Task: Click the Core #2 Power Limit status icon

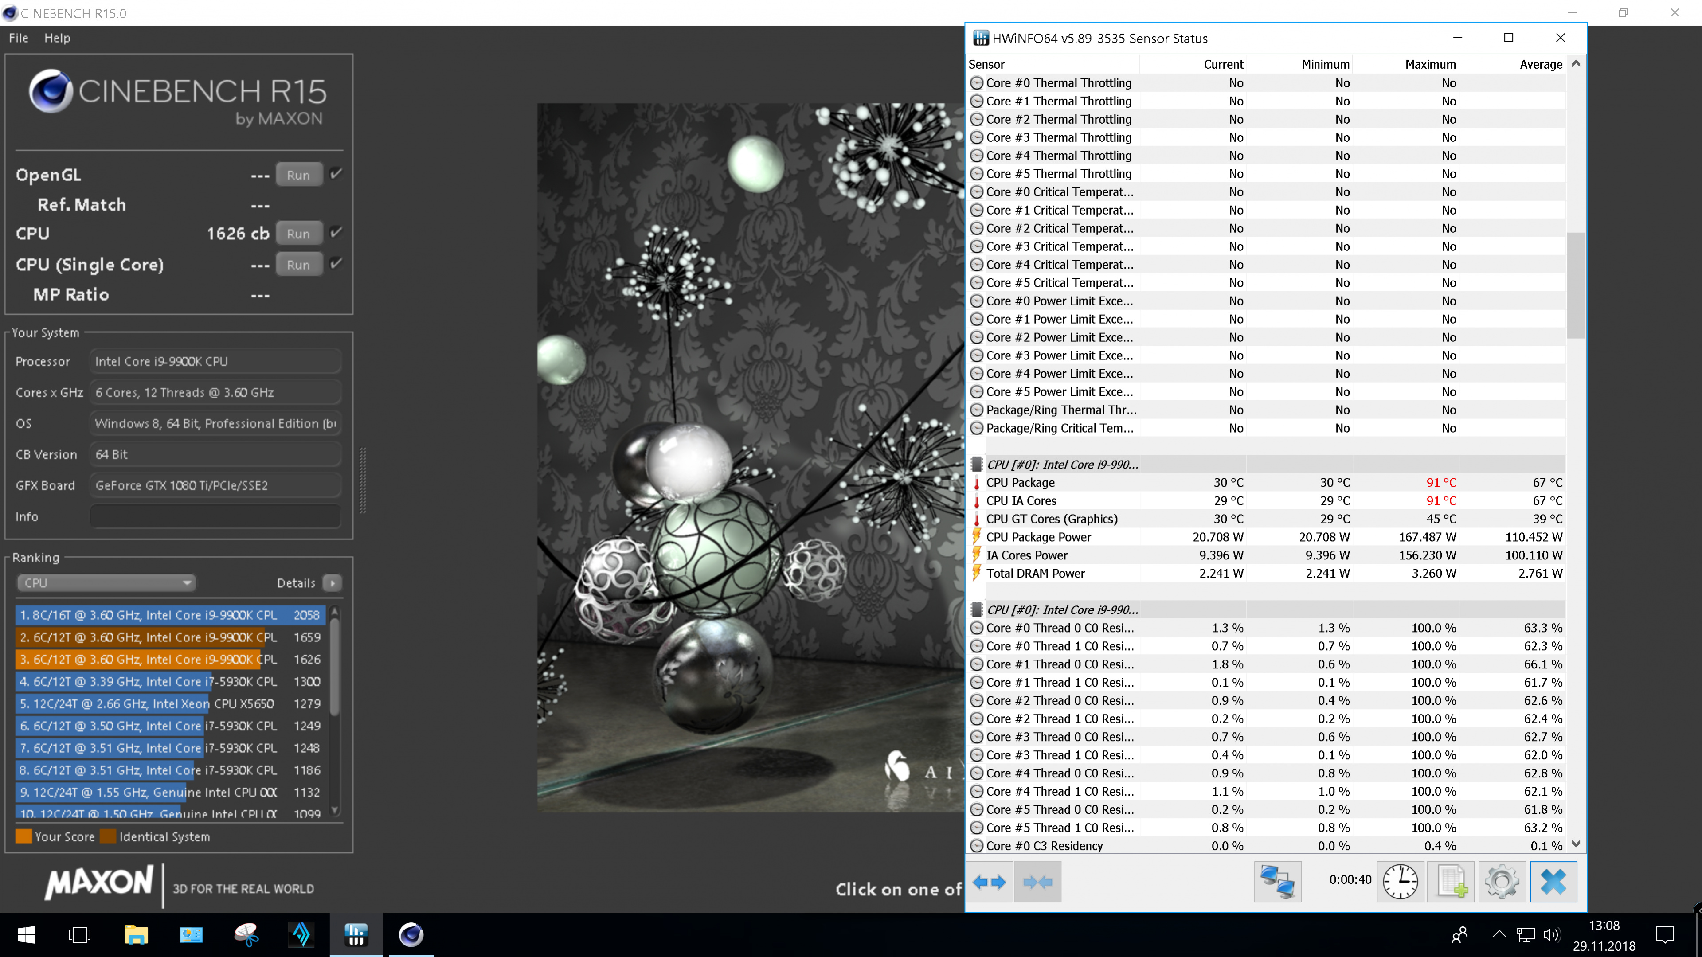Action: click(977, 337)
